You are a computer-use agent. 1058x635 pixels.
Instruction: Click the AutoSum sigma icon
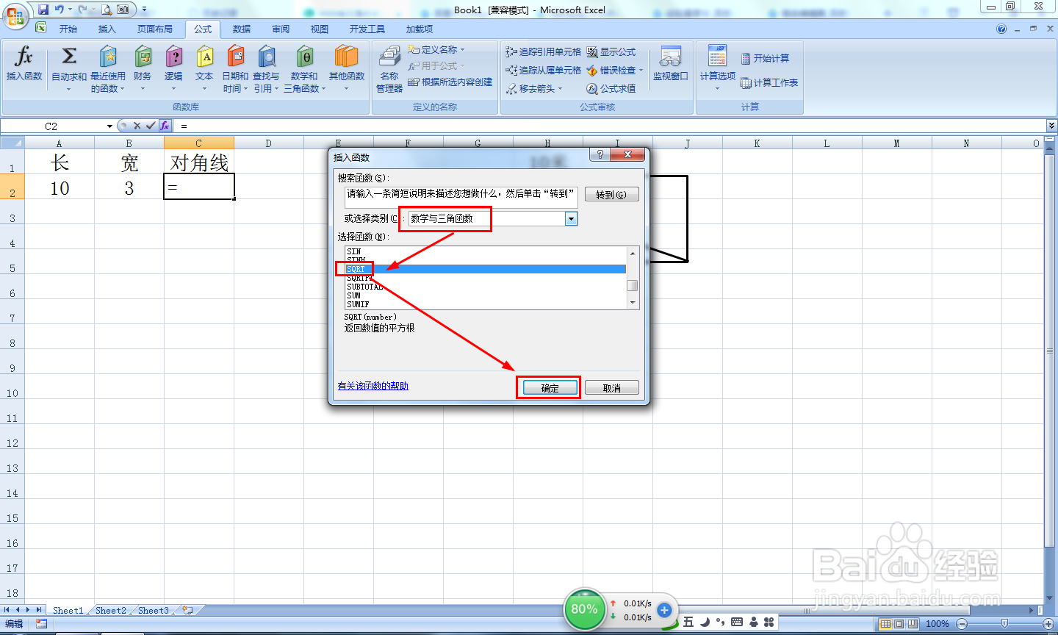[x=69, y=56]
